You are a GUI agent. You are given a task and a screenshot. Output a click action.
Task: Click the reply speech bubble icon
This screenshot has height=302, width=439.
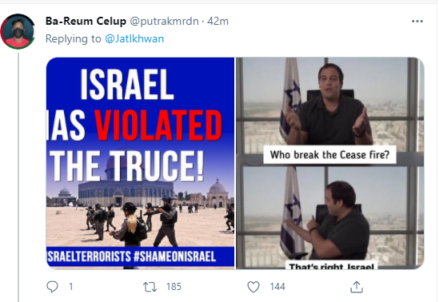tap(52, 287)
